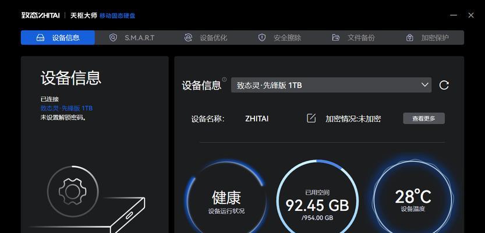Click the edit device name icon
Screen dimensions: 485x233
point(311,118)
